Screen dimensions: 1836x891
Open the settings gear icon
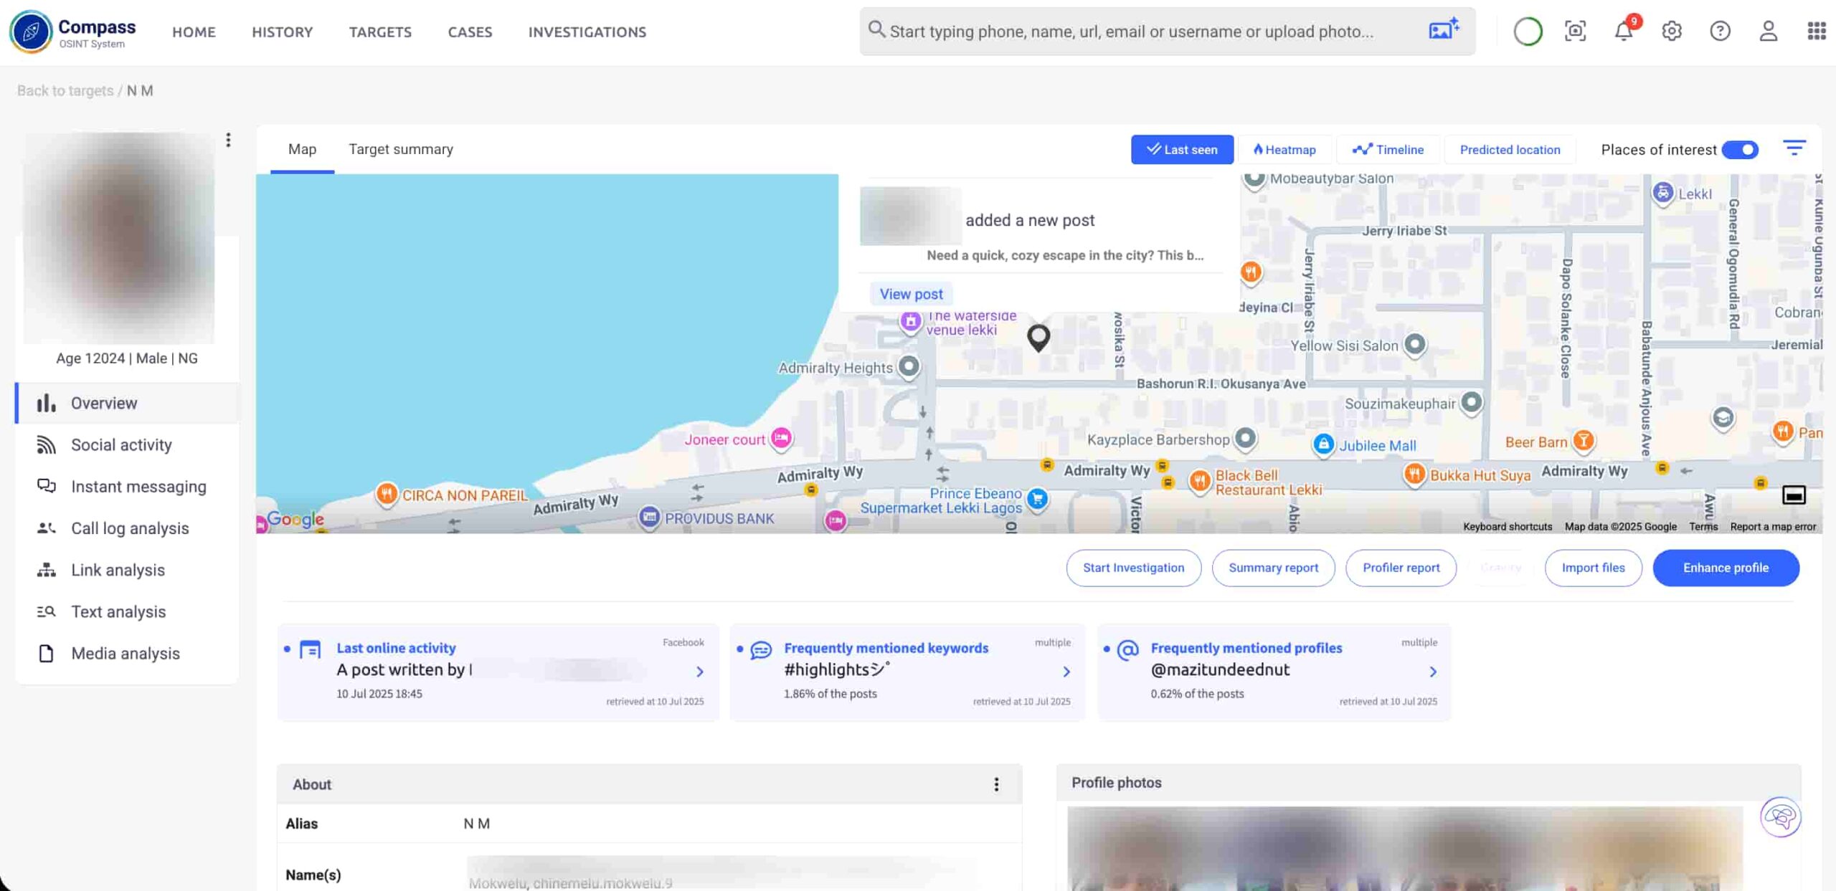click(1671, 31)
